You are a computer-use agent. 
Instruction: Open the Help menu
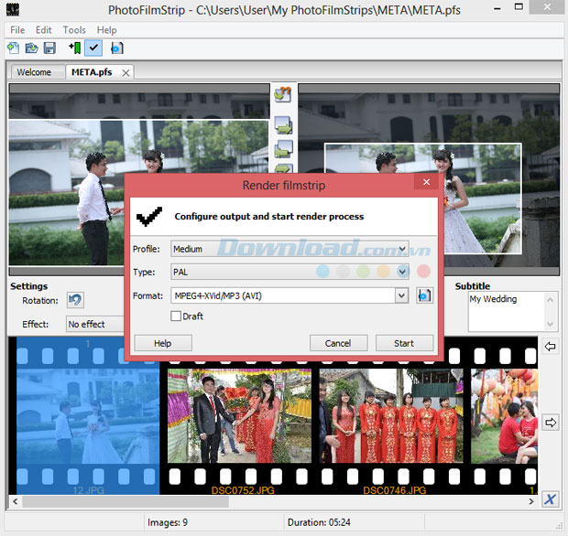point(106,30)
